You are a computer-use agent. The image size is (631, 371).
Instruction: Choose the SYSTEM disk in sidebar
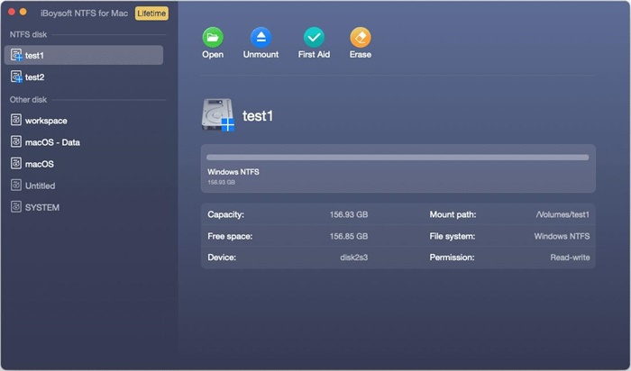tap(41, 207)
